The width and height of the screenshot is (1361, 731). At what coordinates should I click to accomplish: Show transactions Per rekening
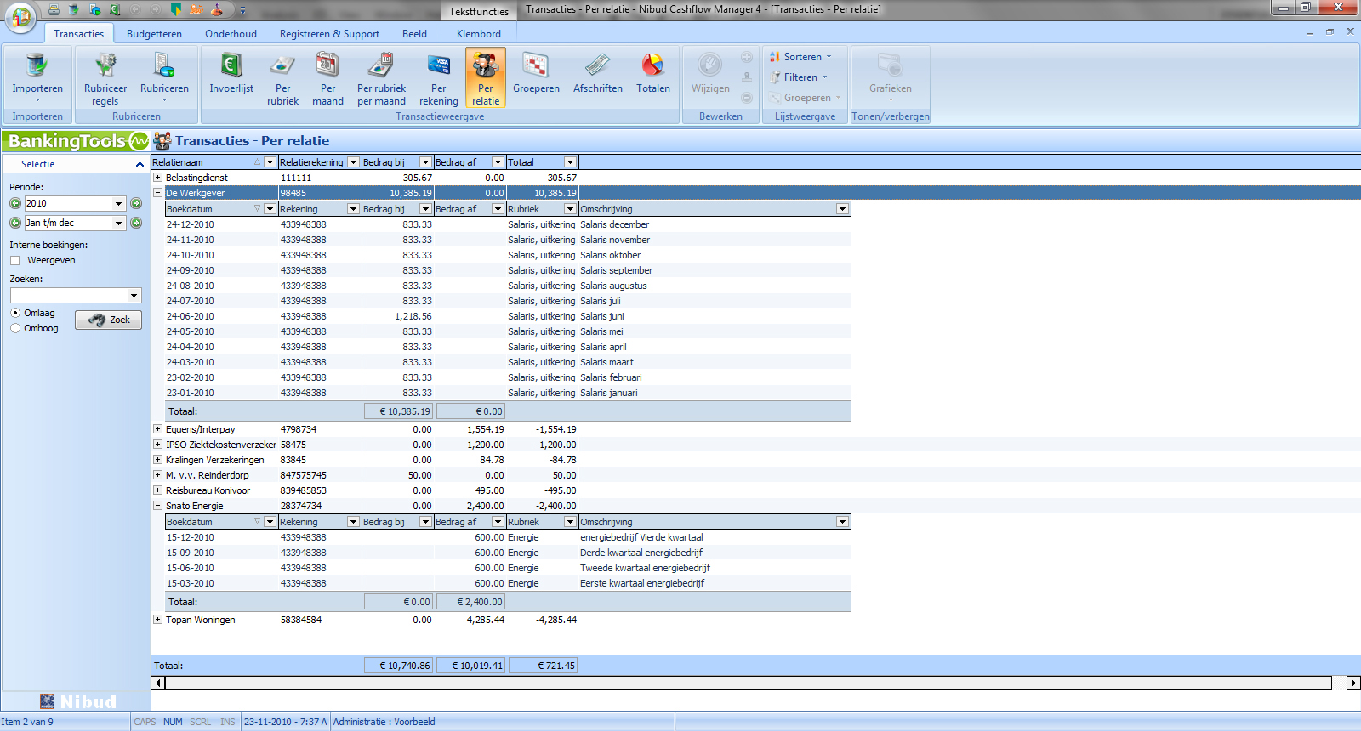tap(438, 77)
